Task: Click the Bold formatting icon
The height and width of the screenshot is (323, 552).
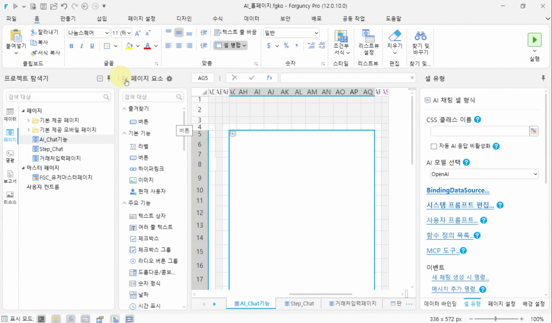Action: (71, 46)
